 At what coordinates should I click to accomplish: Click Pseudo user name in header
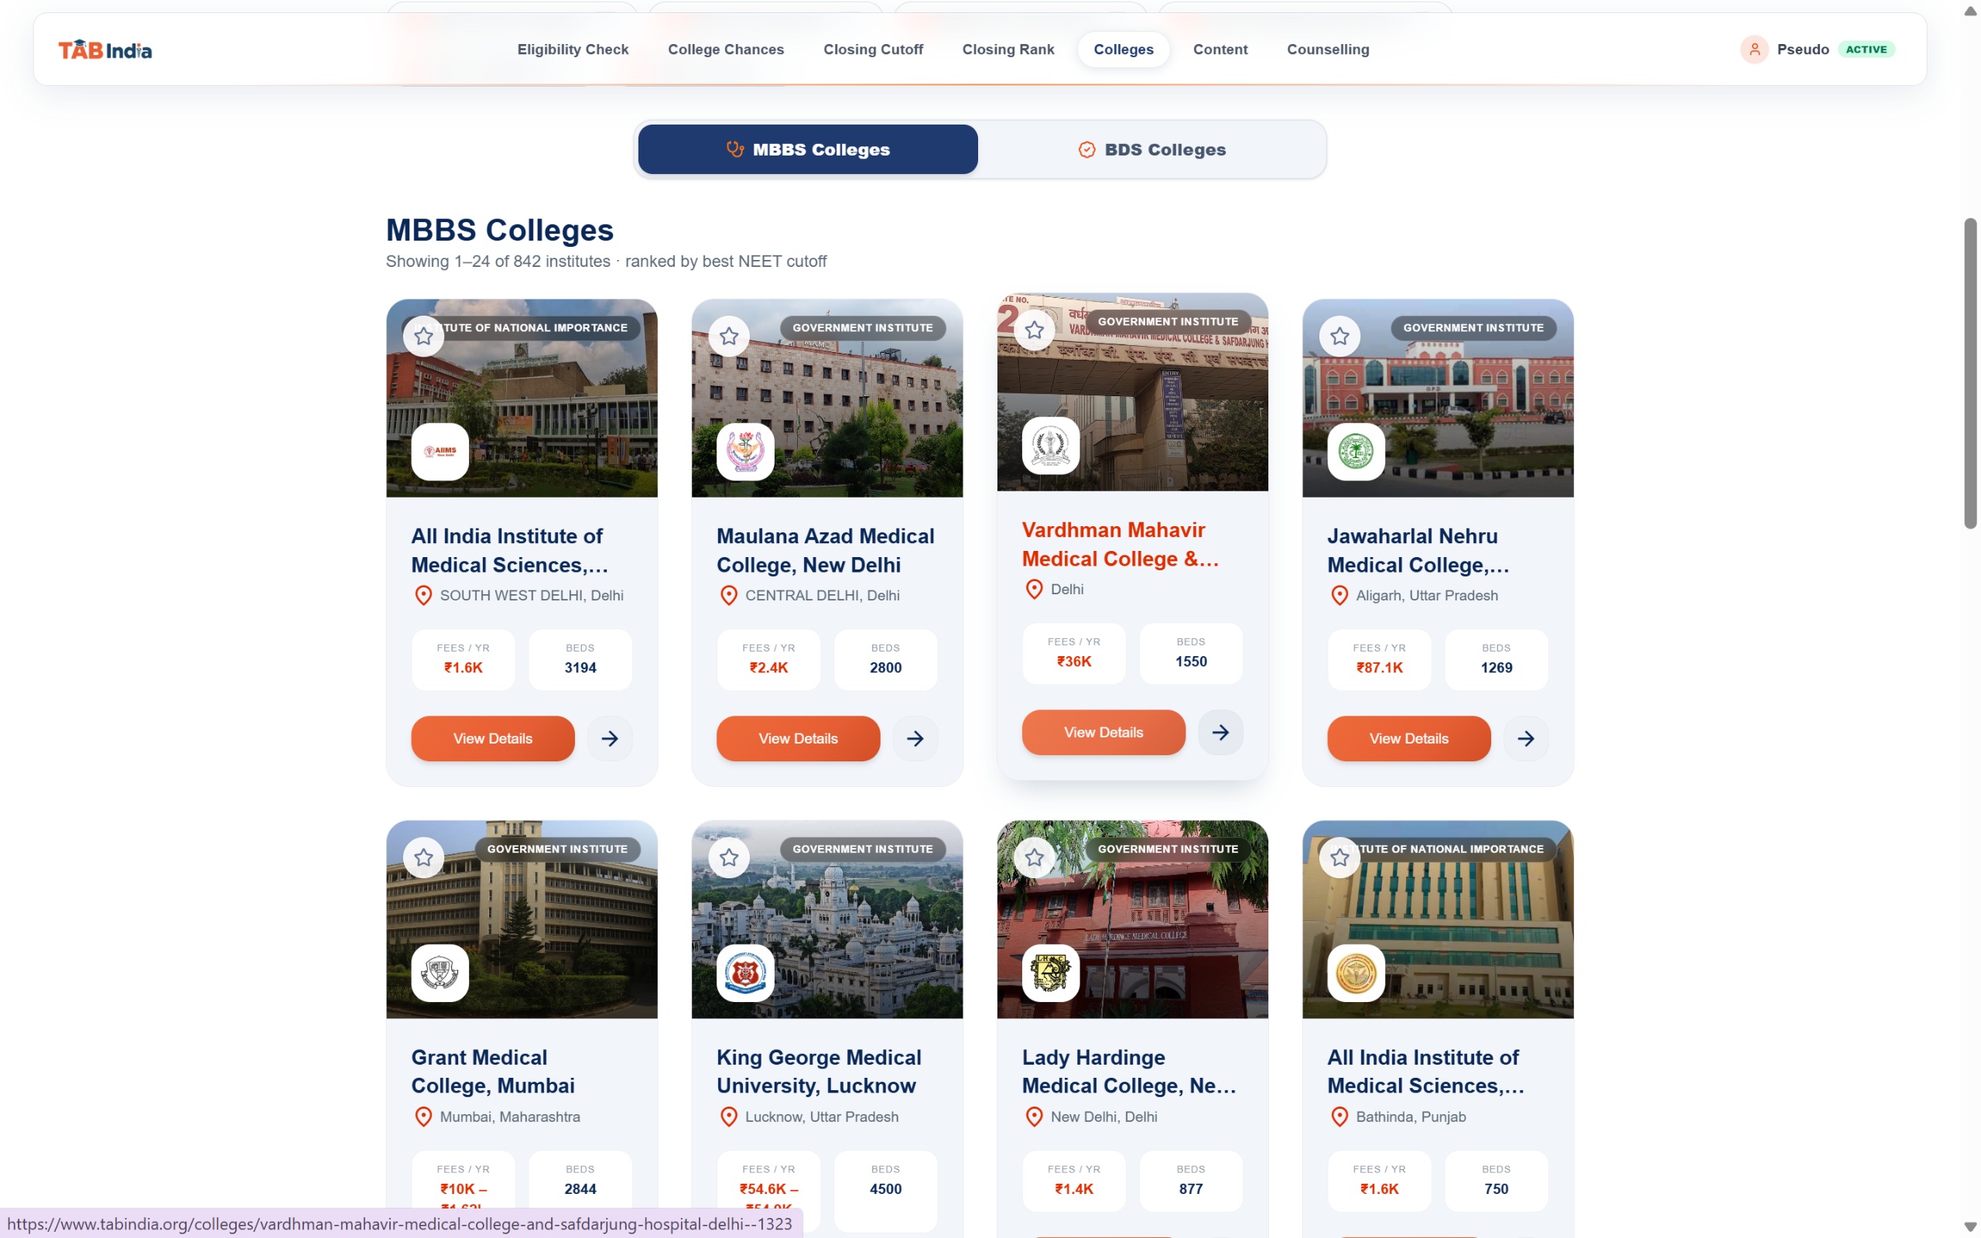pos(1802,49)
